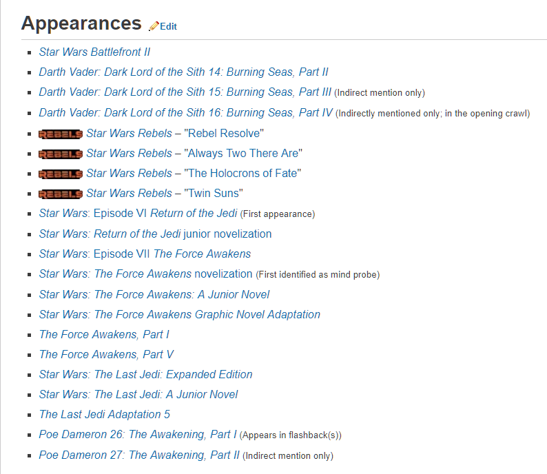Image resolution: width=547 pixels, height=474 pixels.
Task: Open The Last Jedi: Expanded Edition link
Action: coord(145,374)
